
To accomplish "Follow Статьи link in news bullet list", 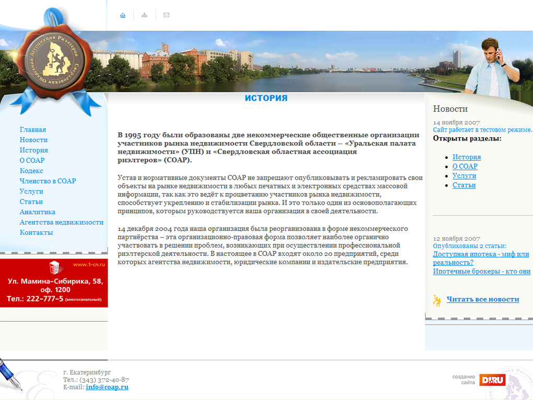I will (464, 185).
